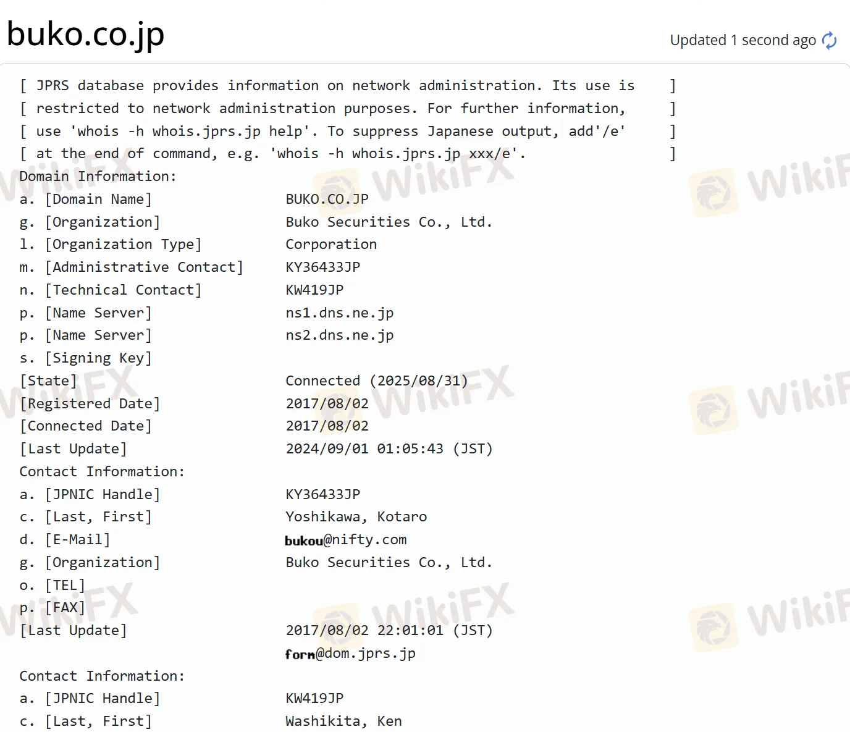This screenshot has height=732, width=850.
Task: Select 'Buko Securities Co., Ltd.' under Domain Information
Action: (389, 222)
